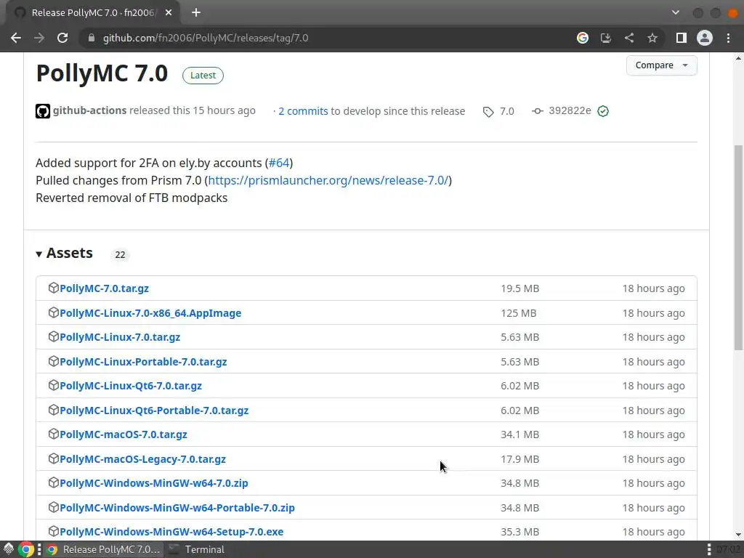Open the taskbar tray dots menu
744x558 pixels.
[x=709, y=549]
